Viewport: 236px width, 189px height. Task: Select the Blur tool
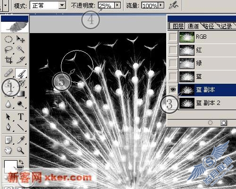(8, 104)
